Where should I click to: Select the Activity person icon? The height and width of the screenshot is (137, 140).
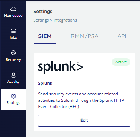point(13,75)
